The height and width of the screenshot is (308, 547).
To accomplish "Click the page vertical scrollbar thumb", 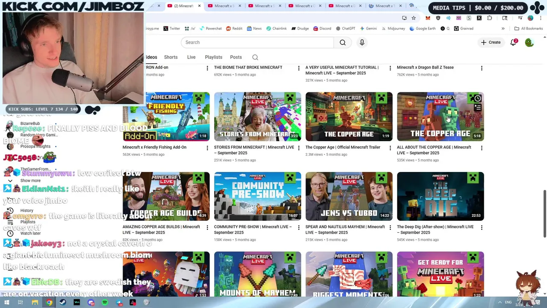I will [544, 214].
